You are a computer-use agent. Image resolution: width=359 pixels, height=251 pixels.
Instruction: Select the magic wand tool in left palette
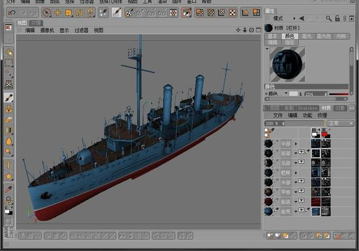click(x=9, y=73)
